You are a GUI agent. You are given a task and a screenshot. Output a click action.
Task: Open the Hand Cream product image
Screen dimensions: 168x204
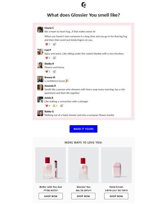coord(116,165)
